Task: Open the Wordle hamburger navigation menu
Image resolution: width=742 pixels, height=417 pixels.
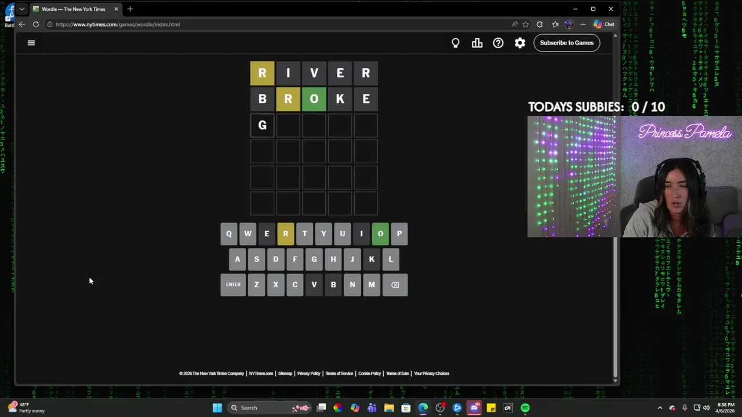Action: pos(31,43)
